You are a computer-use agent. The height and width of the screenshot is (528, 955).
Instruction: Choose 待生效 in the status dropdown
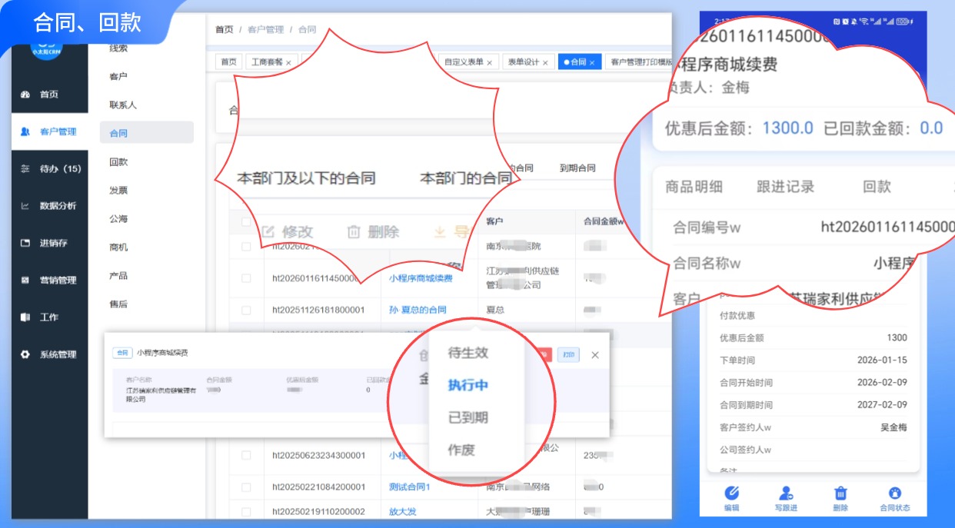468,354
